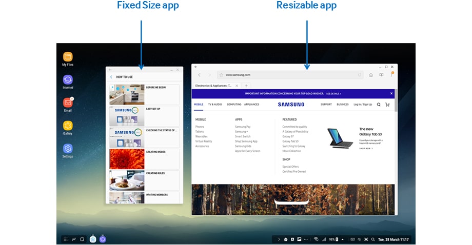Dismiss the blue notification banner
472x245 pixels.
[x=391, y=94]
